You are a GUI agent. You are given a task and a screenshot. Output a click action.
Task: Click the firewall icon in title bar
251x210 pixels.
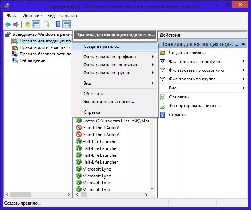(x=7, y=6)
